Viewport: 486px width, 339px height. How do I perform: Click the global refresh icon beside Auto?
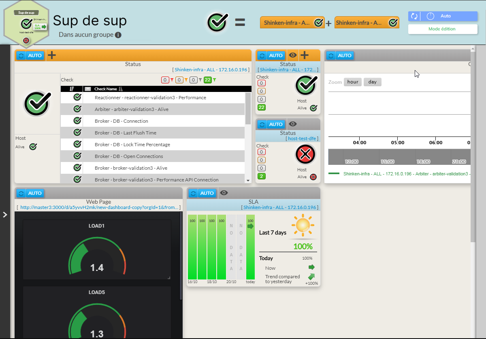[x=414, y=16]
